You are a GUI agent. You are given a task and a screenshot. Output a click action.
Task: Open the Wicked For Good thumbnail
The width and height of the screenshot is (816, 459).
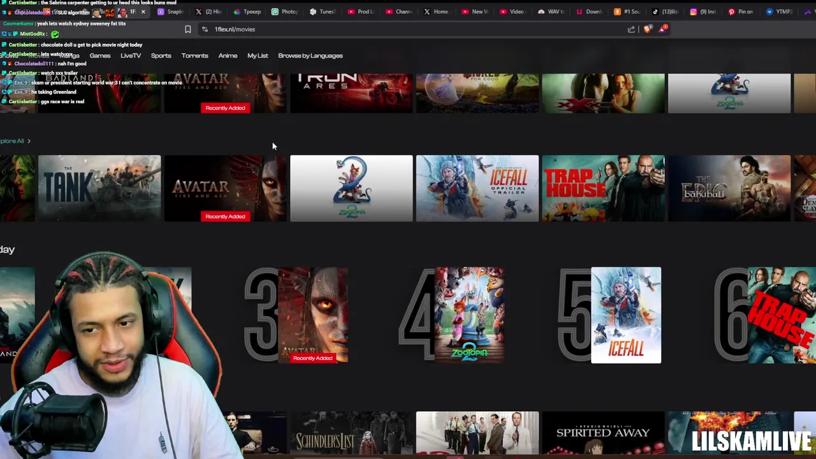click(477, 93)
